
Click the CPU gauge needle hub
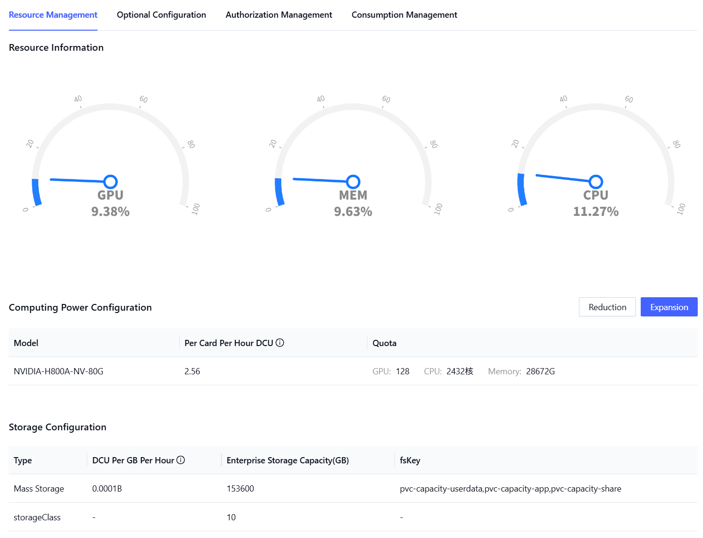pos(596,182)
